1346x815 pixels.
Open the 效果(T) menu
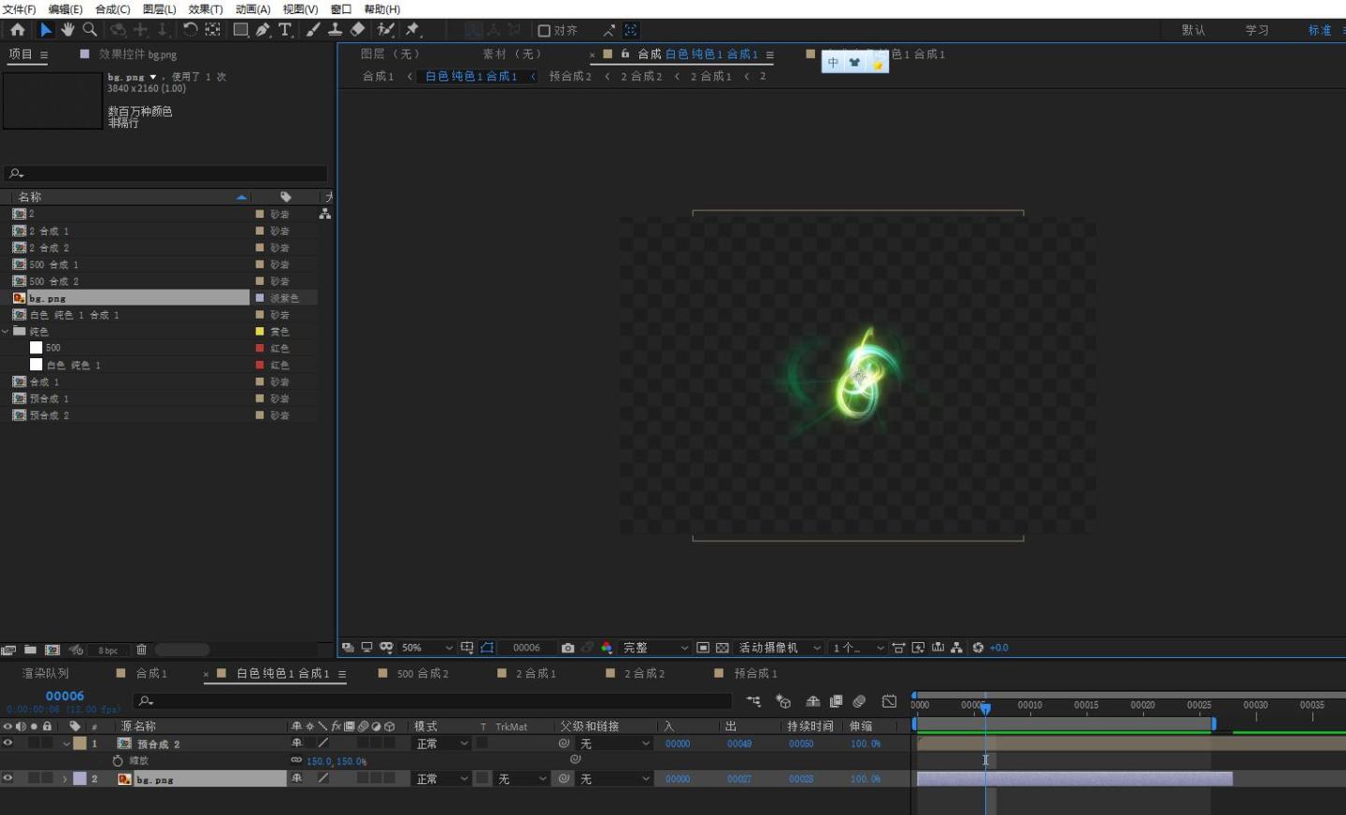(x=206, y=9)
